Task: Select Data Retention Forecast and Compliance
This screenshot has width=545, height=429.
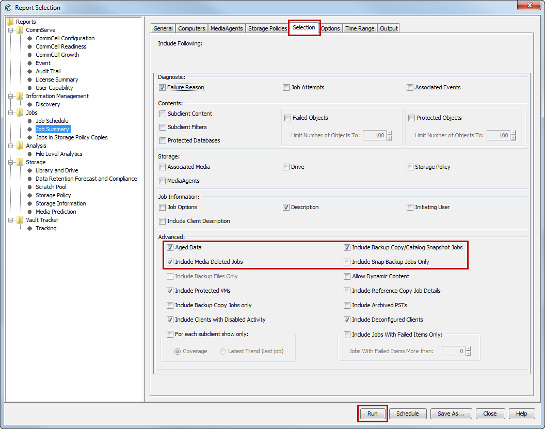Action: [x=86, y=179]
